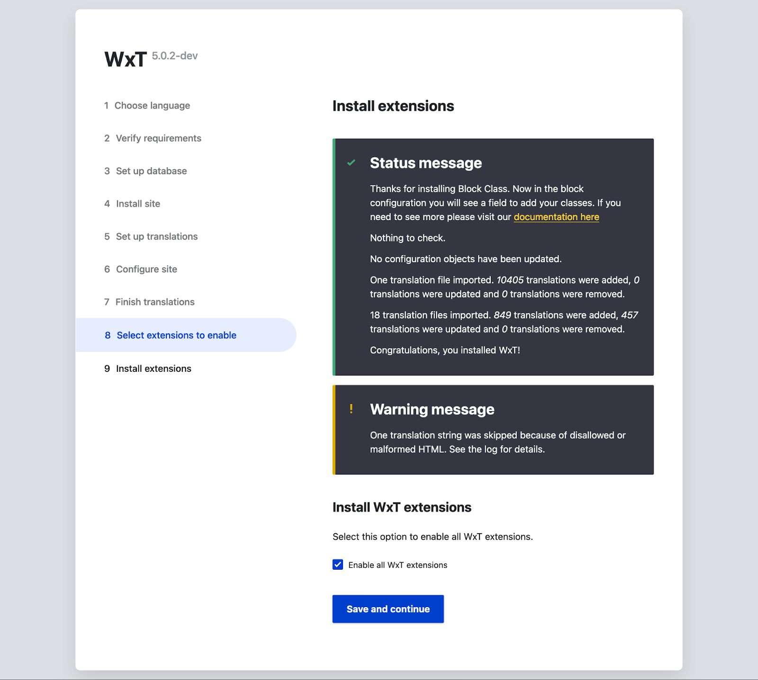
Task: Click the green checkmark status icon
Action: point(351,163)
